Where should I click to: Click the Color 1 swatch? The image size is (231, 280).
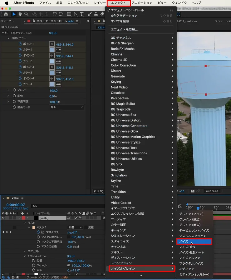click(x=52, y=50)
